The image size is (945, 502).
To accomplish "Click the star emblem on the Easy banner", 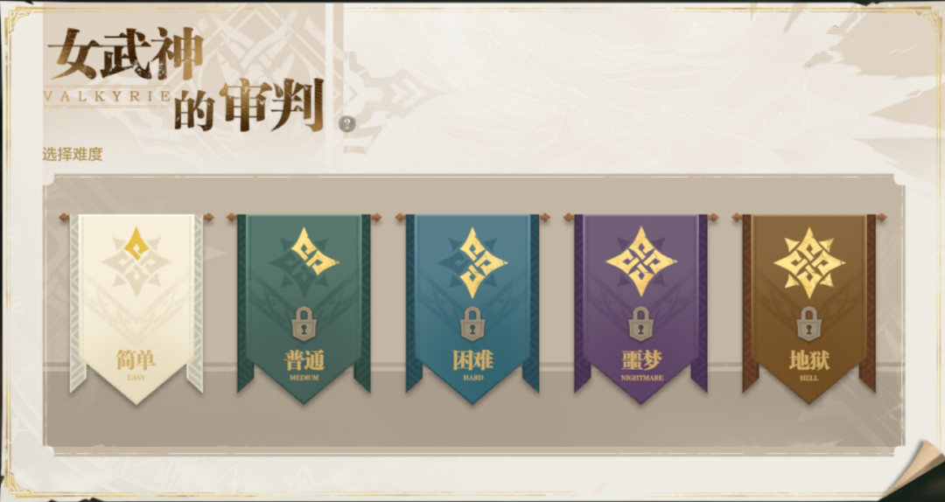I will [136, 261].
